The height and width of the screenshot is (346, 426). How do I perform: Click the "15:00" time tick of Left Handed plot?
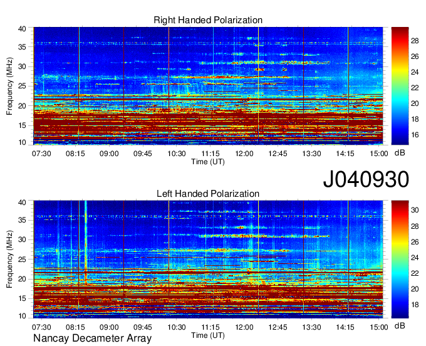point(379,327)
